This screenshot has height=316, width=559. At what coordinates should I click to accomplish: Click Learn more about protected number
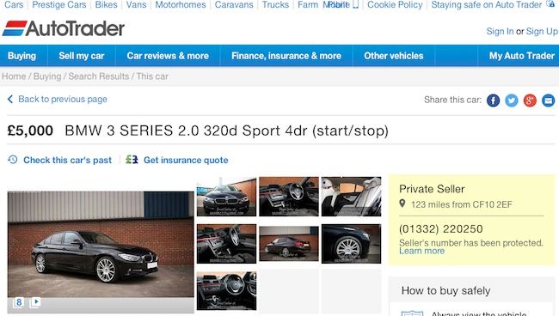pos(421,251)
